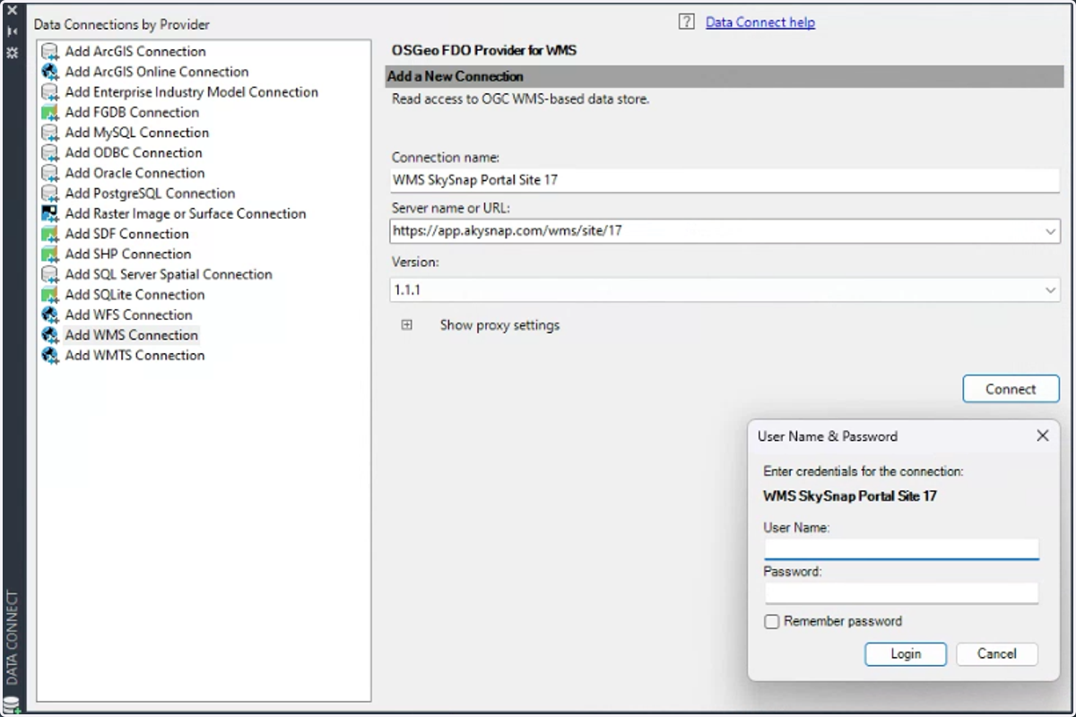The image size is (1076, 717).
Task: Click the Add ArcGIS Connection icon
Action: tap(50, 52)
